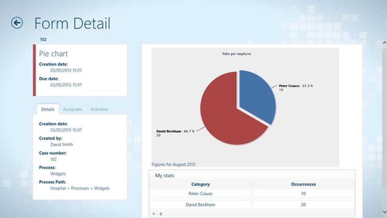Viewport: 387px width, 218px height.
Task: Edit the David Beckham category cell
Action: point(201,205)
